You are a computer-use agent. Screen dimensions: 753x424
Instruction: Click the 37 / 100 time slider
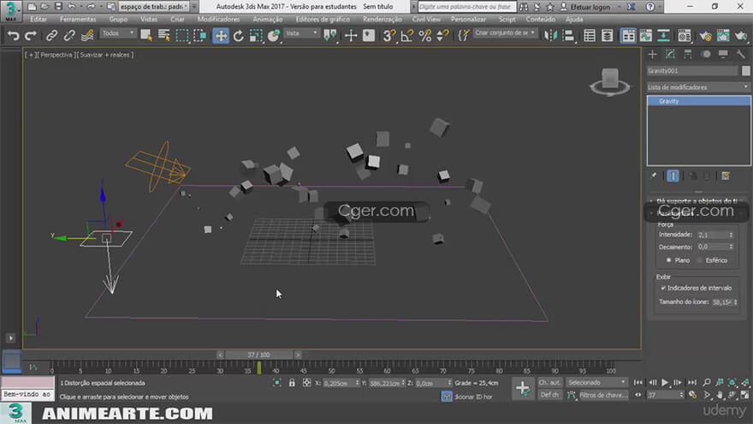[x=258, y=355]
